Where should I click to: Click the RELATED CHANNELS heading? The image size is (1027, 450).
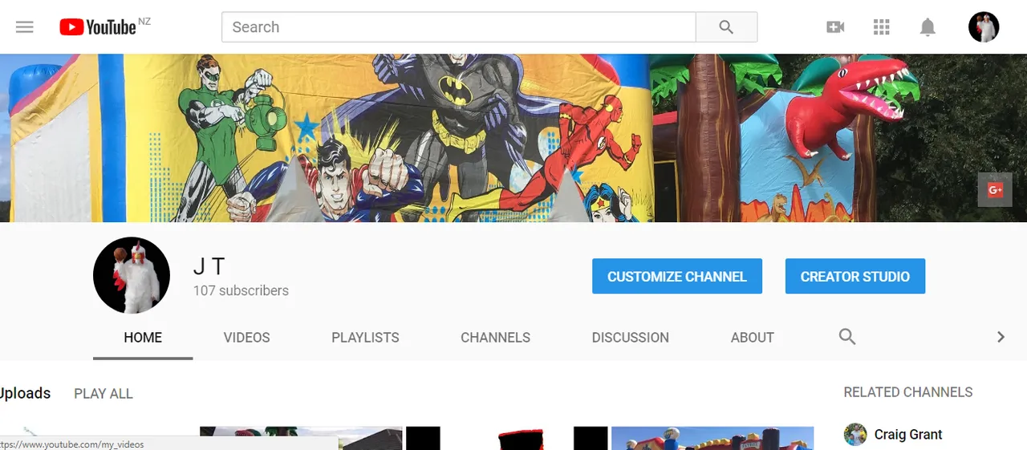click(x=908, y=392)
